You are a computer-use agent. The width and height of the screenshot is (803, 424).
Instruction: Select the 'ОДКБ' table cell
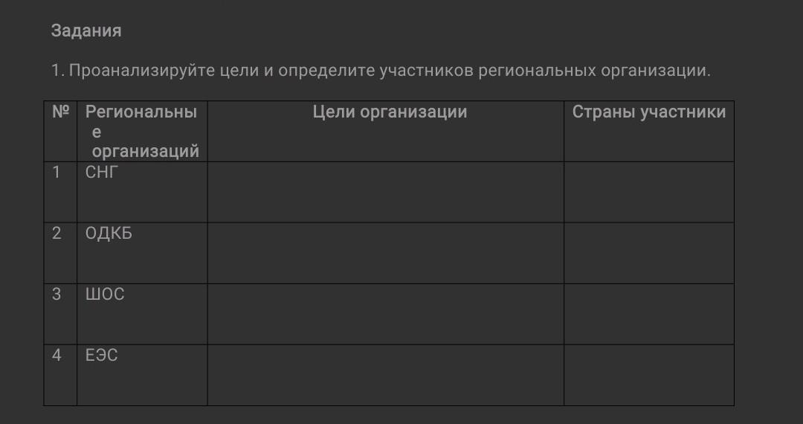pos(109,234)
